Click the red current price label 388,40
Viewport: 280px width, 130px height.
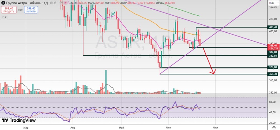(273, 47)
